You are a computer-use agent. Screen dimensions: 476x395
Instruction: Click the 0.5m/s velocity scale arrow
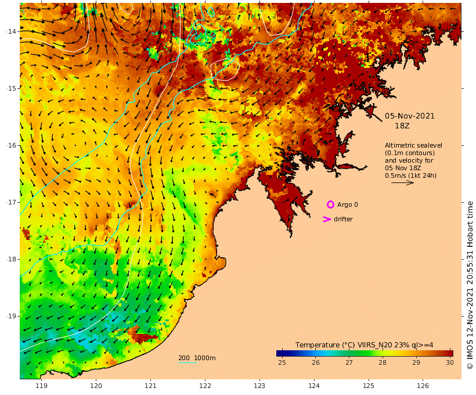pos(402,182)
